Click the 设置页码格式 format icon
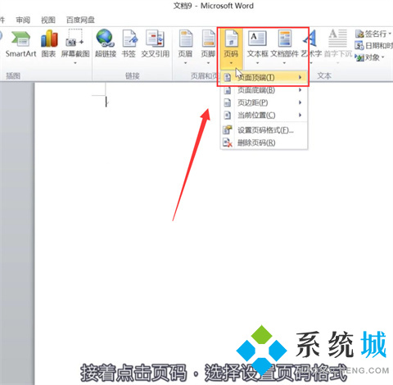 pyautogui.click(x=228, y=130)
